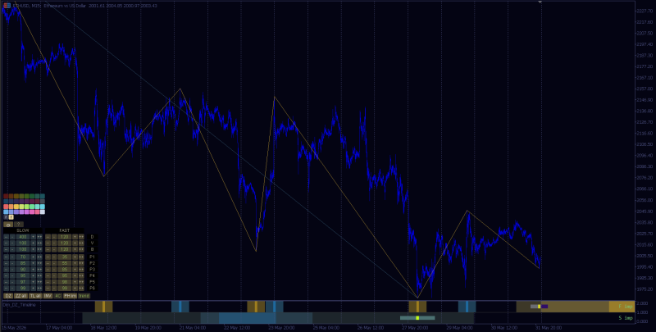Viewport: 656px width, 332px height.
Task: Open the gear settings button in panel
Action: point(8,224)
